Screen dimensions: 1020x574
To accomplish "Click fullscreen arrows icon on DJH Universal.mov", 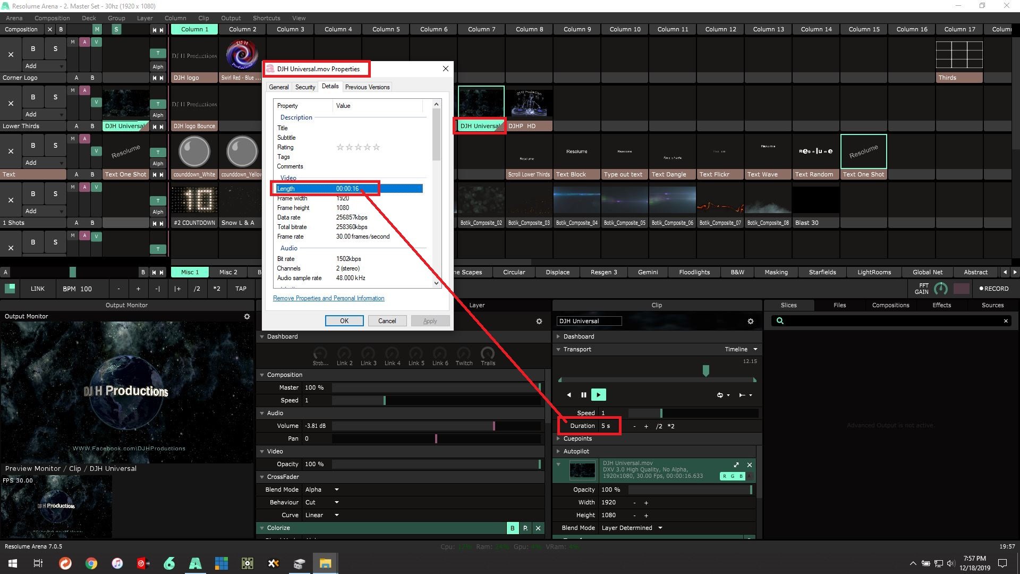I will click(736, 465).
